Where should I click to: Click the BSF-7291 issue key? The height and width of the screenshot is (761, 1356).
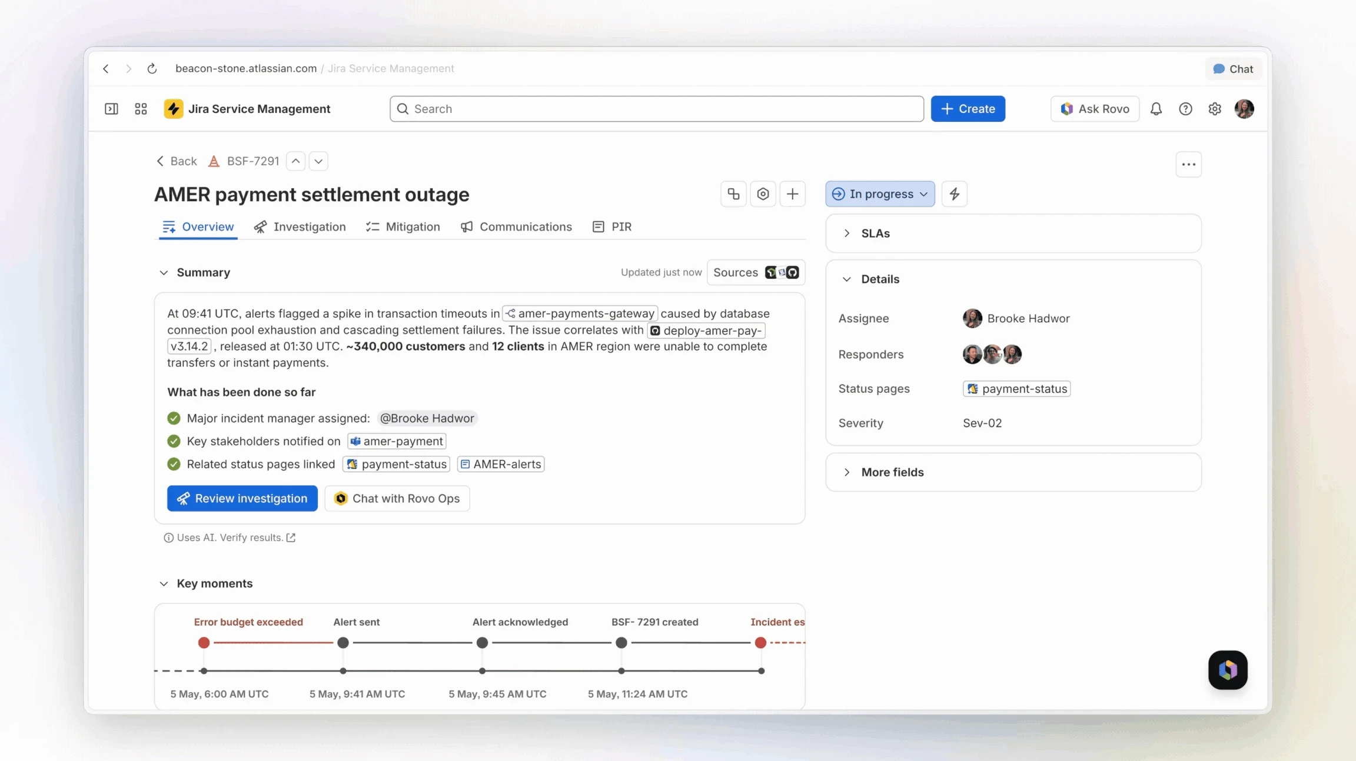[x=253, y=161]
